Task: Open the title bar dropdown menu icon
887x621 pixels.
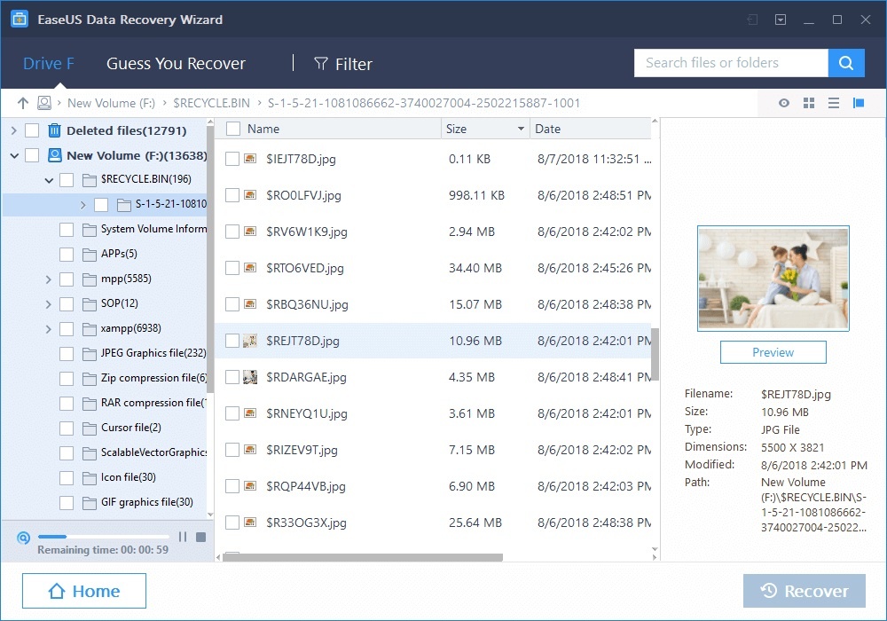Action: click(781, 20)
